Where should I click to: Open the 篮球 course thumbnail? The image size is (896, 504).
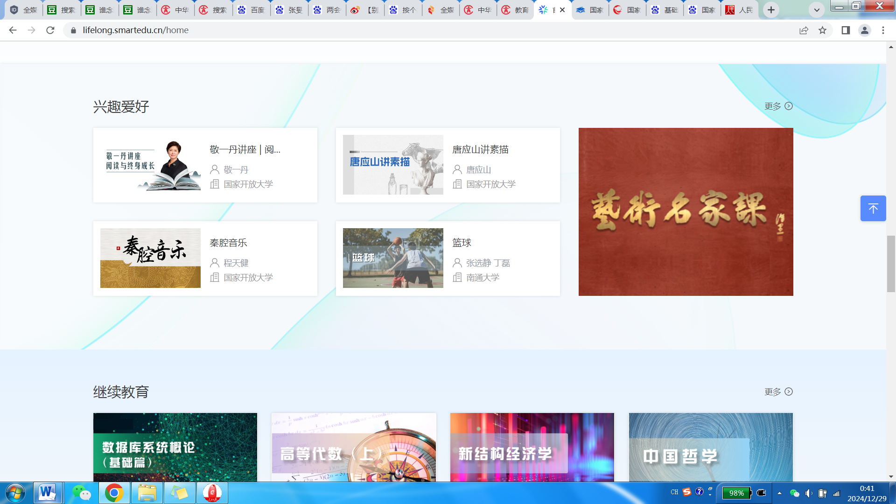click(393, 258)
